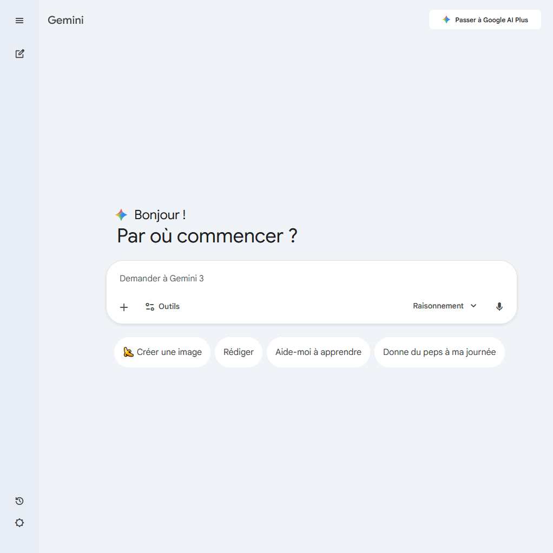This screenshot has width=553, height=553.
Task: Open the Outils panel icon
Action: click(149, 306)
